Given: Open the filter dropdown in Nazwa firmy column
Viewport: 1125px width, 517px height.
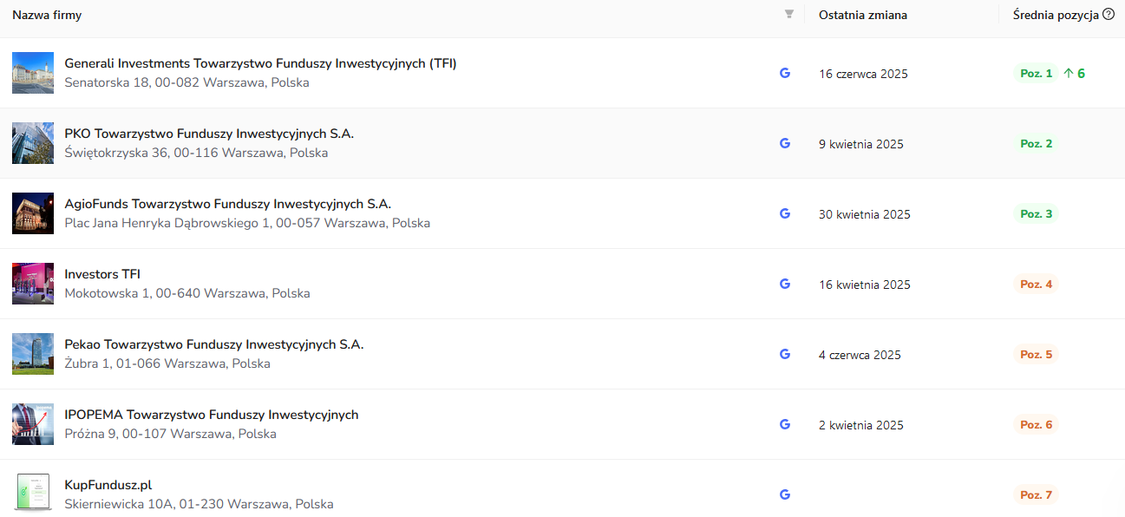Looking at the screenshot, I should pyautogui.click(x=788, y=15).
